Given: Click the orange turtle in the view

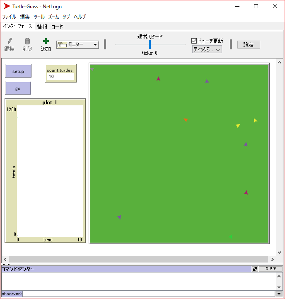Looking at the screenshot, I should click(x=186, y=120).
